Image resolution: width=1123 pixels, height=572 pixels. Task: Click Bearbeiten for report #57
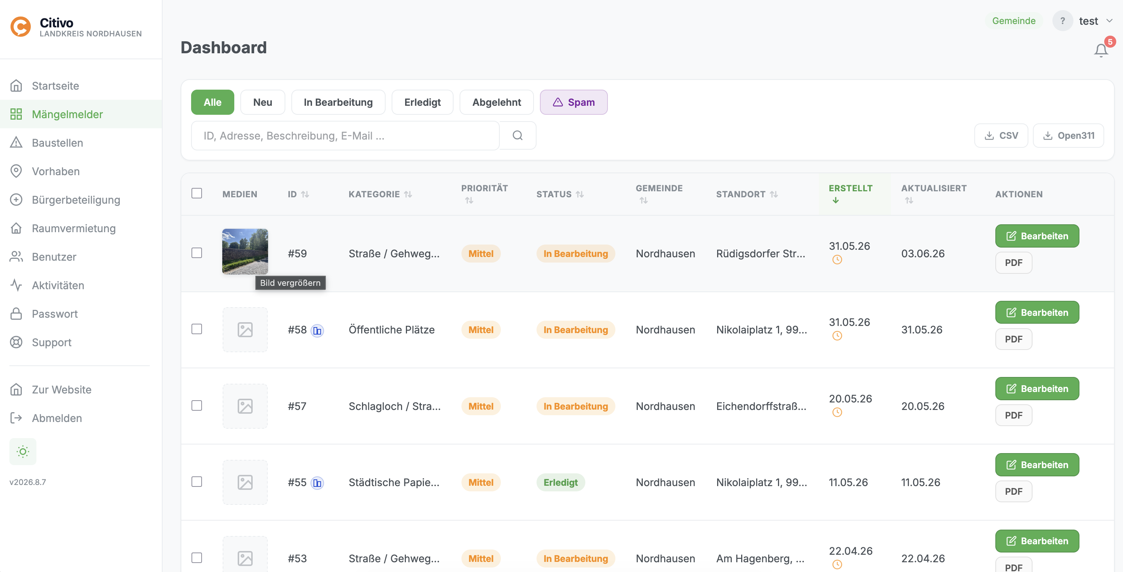[1037, 389]
